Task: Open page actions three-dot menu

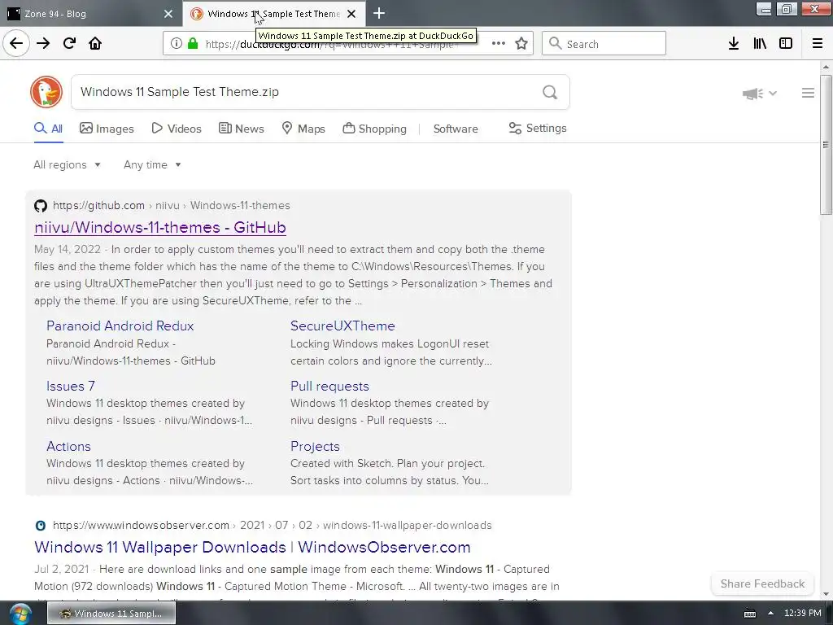Action: click(499, 44)
